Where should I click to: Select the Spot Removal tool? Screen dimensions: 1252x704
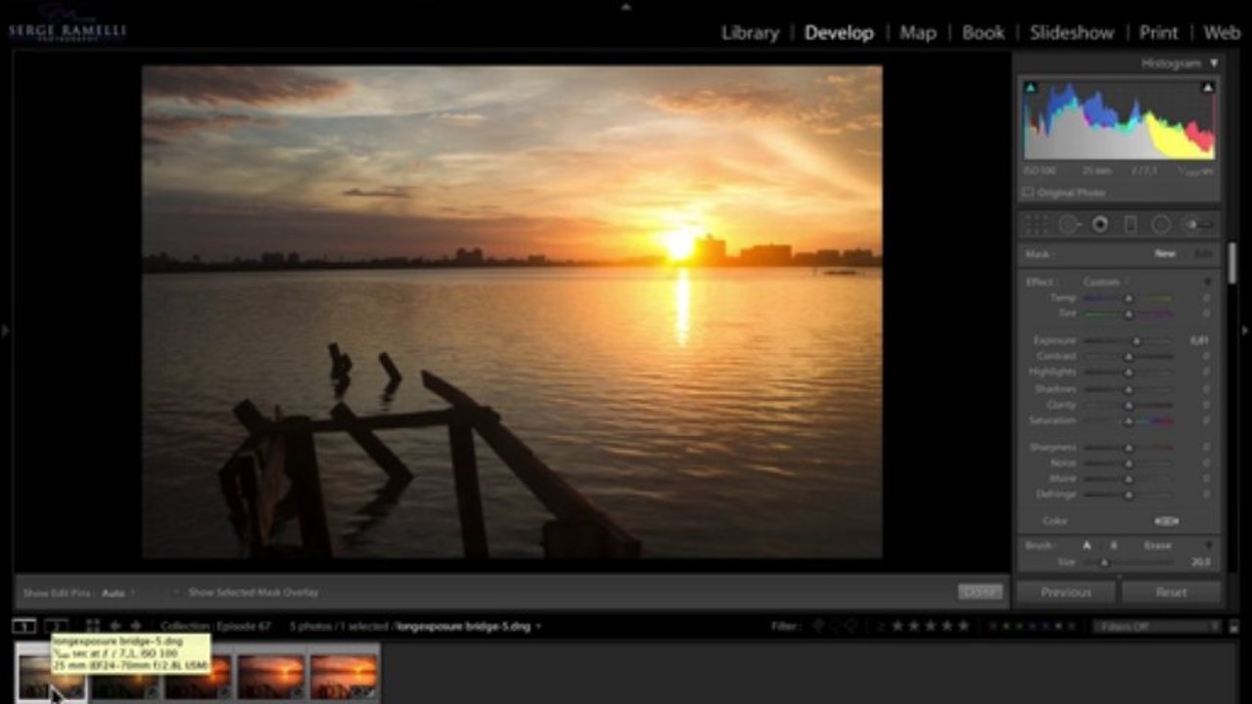coord(1068,225)
